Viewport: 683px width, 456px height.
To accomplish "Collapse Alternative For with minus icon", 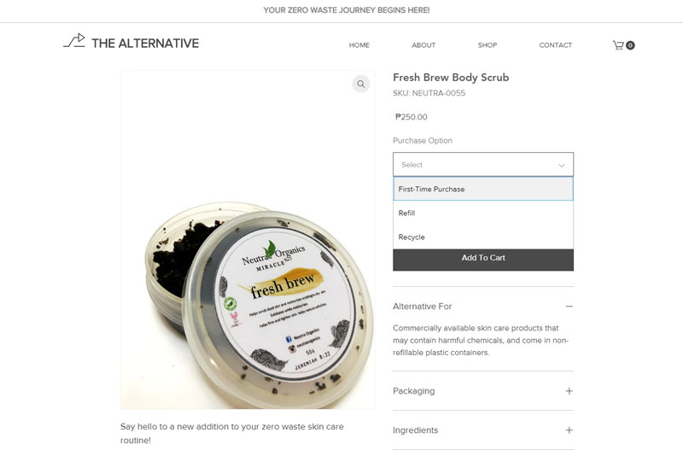I will [569, 307].
